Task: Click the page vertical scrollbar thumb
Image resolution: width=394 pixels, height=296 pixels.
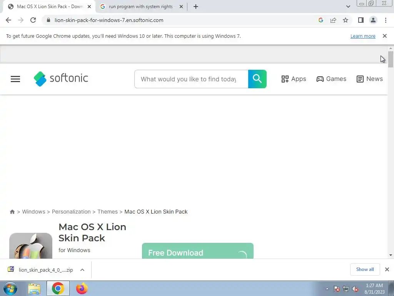Action: point(391,59)
